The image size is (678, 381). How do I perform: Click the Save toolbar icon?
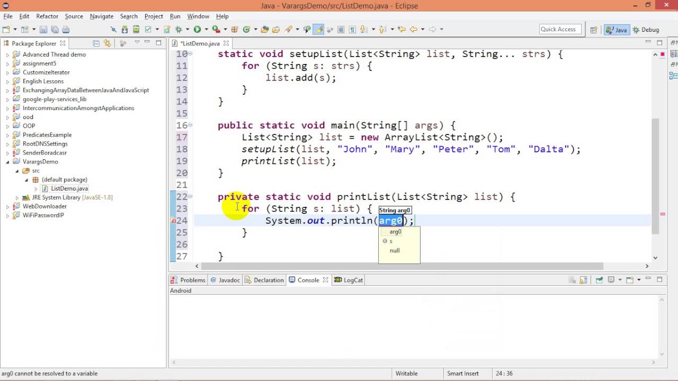pos(43,30)
